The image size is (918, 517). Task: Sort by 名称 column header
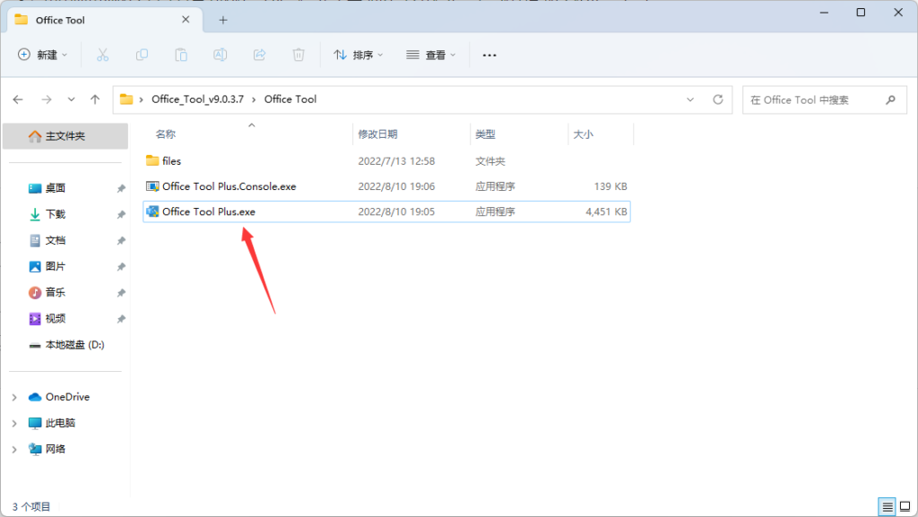click(166, 134)
